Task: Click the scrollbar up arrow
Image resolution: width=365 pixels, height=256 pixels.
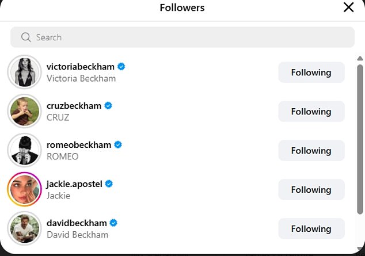Action: point(360,59)
